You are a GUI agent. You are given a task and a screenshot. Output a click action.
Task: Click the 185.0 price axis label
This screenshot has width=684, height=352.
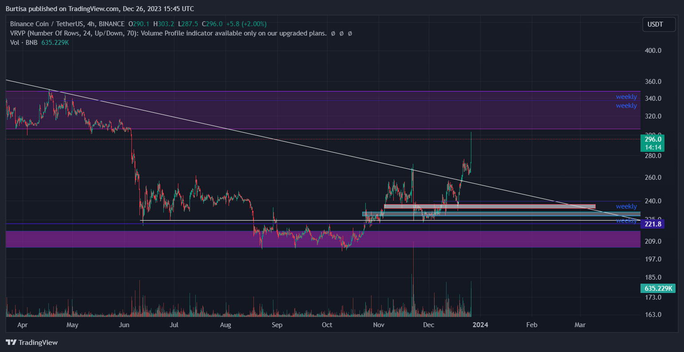click(x=653, y=278)
